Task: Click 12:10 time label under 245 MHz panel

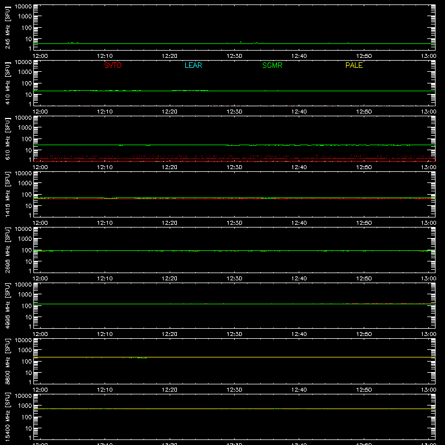Action: tap(105, 56)
